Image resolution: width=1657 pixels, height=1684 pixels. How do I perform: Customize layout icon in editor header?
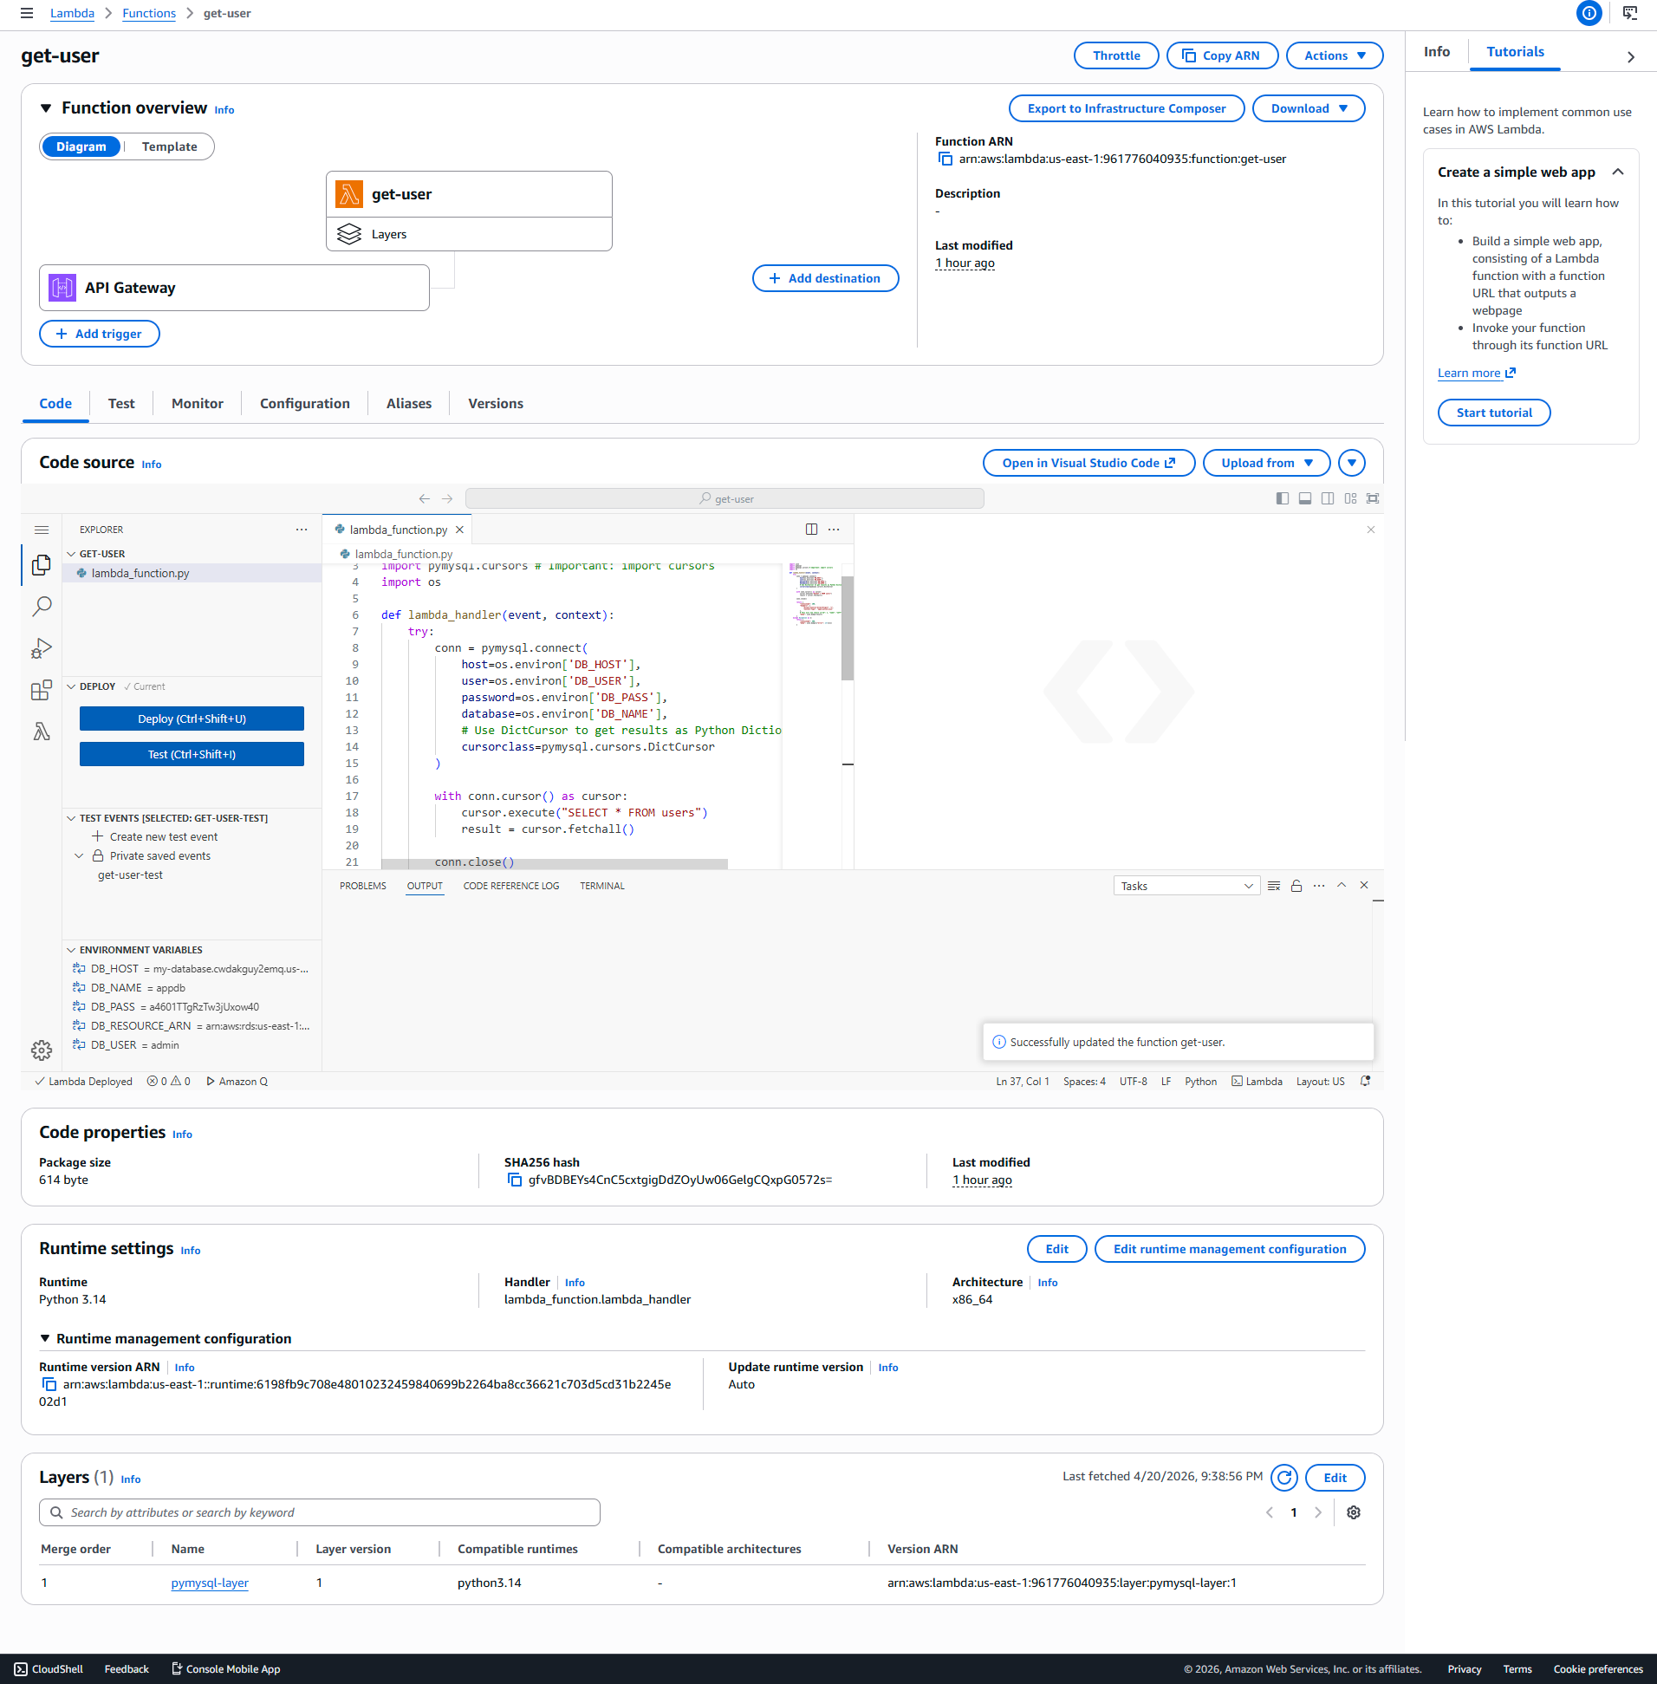(1350, 498)
